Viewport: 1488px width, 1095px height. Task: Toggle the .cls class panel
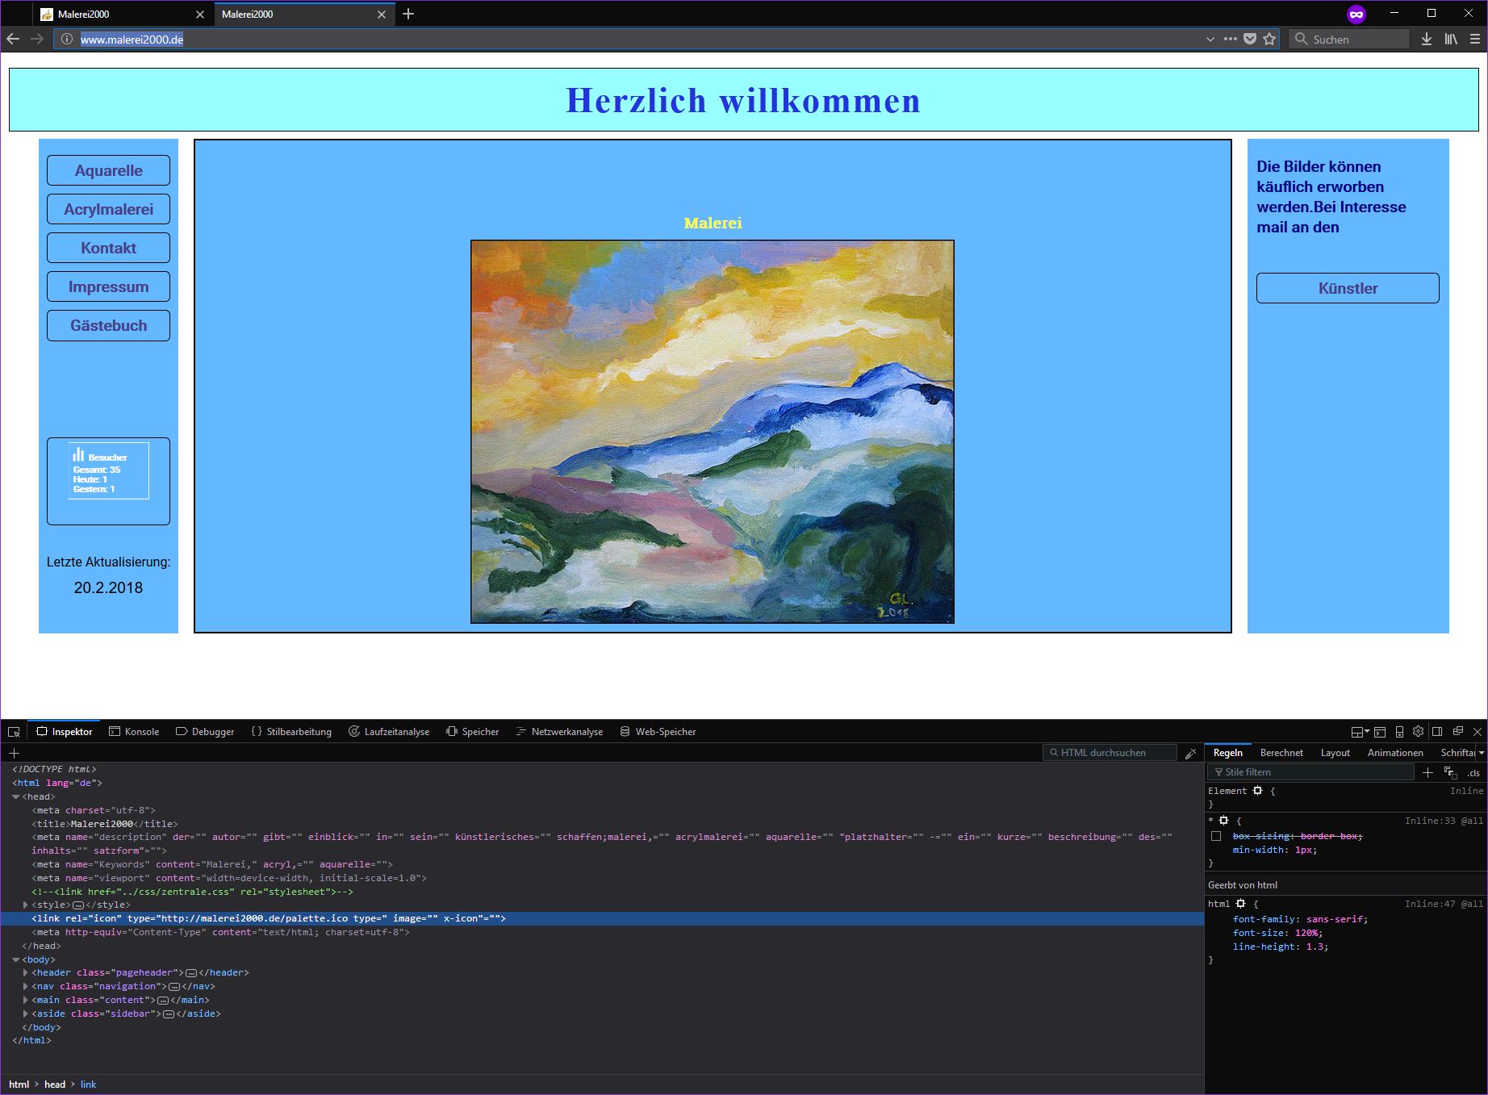tap(1473, 773)
